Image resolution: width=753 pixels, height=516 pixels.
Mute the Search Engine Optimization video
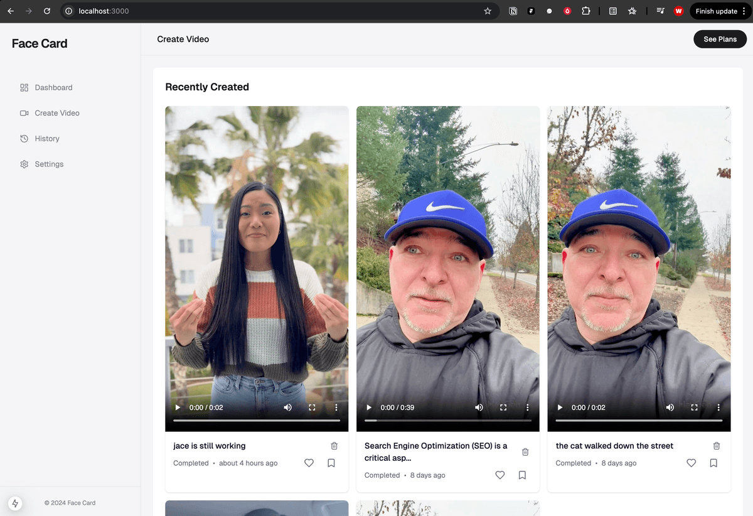(479, 407)
